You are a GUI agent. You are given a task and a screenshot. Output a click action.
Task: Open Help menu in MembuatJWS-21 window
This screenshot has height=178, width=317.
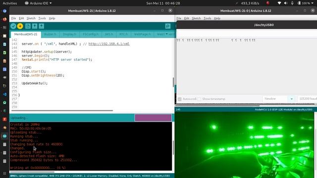pos(52,18)
